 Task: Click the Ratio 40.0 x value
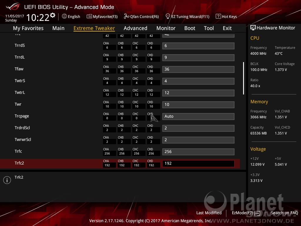[255, 86]
